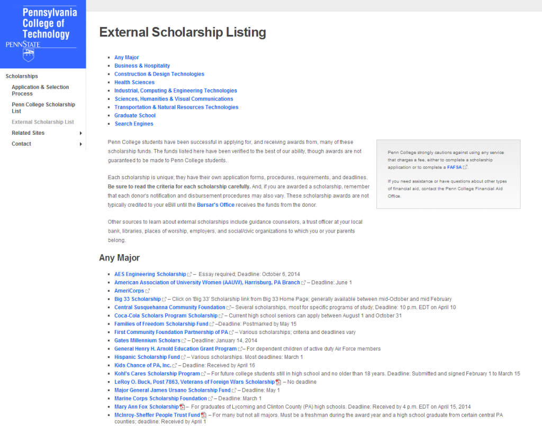The width and height of the screenshot is (542, 426).
Task: Open AES Engineering Scholarship link
Action: [150, 274]
